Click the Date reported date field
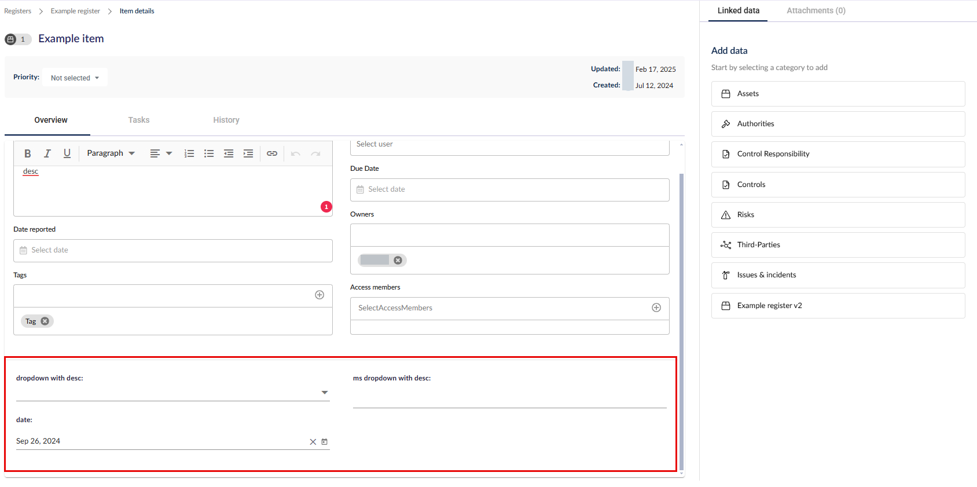This screenshot has height=487, width=977. tap(173, 251)
